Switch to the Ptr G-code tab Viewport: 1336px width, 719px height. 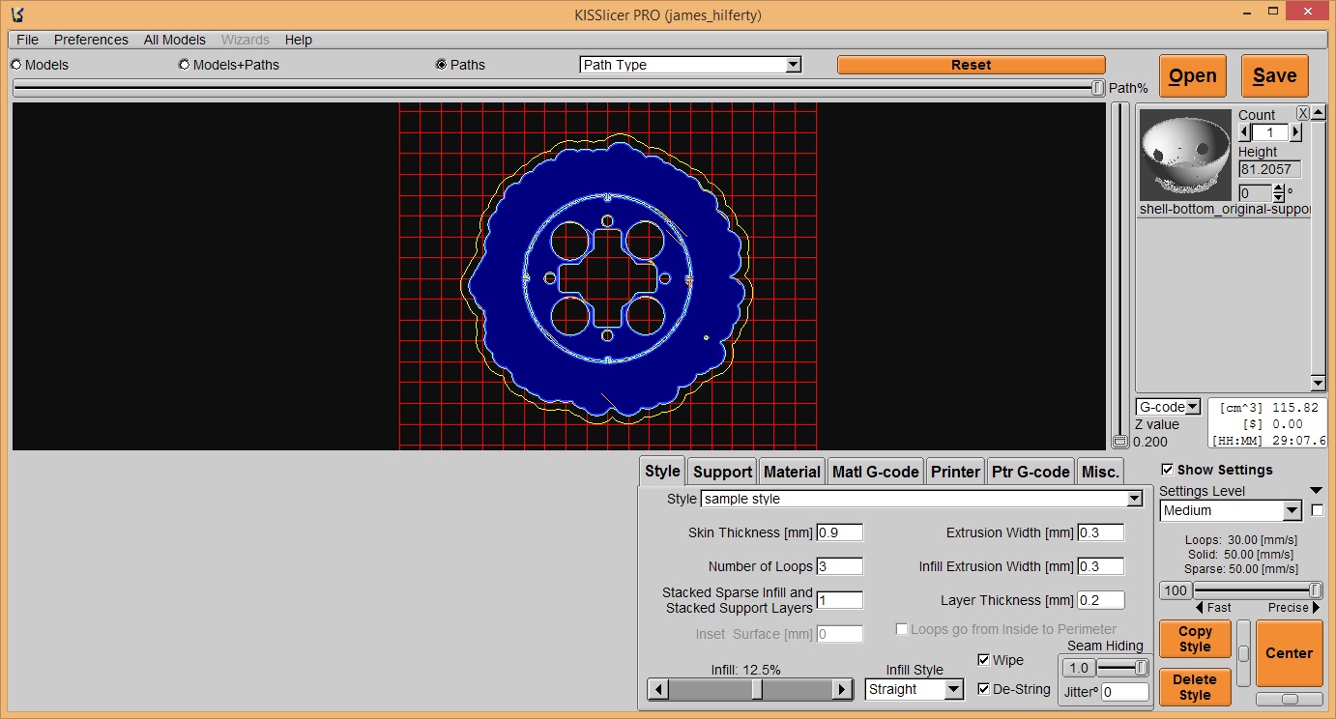pos(1031,472)
